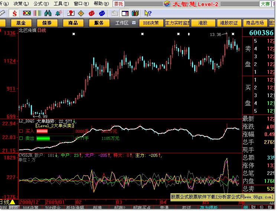Switch to the 权证 bottom tab
277x211 pixels.
[x=186, y=208]
